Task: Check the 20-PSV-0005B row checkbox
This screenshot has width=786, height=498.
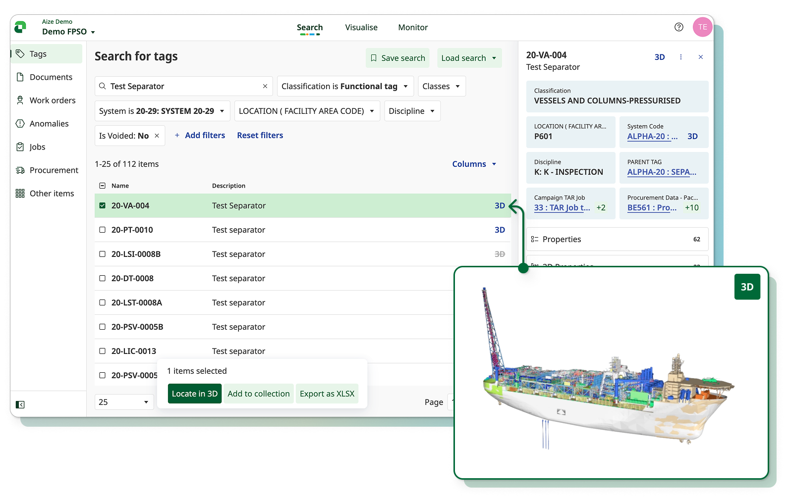Action: click(103, 327)
